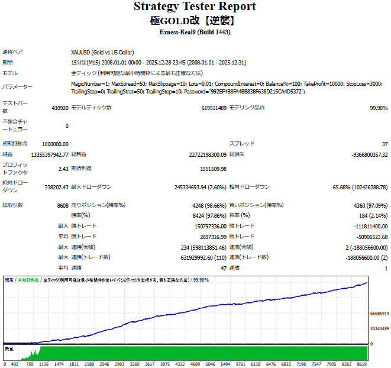Image resolution: width=391 pixels, height=368 pixels.
Task: Select the expected payoff value 1551509.98
Action: point(209,169)
